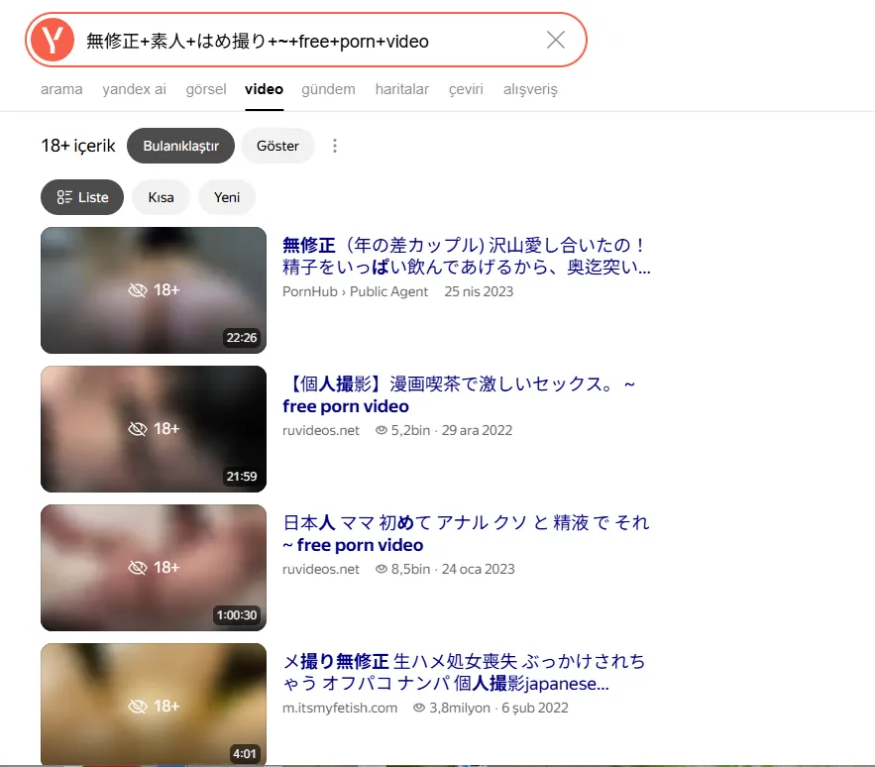Click the views eye icon beside 3,8milyon

(x=419, y=708)
